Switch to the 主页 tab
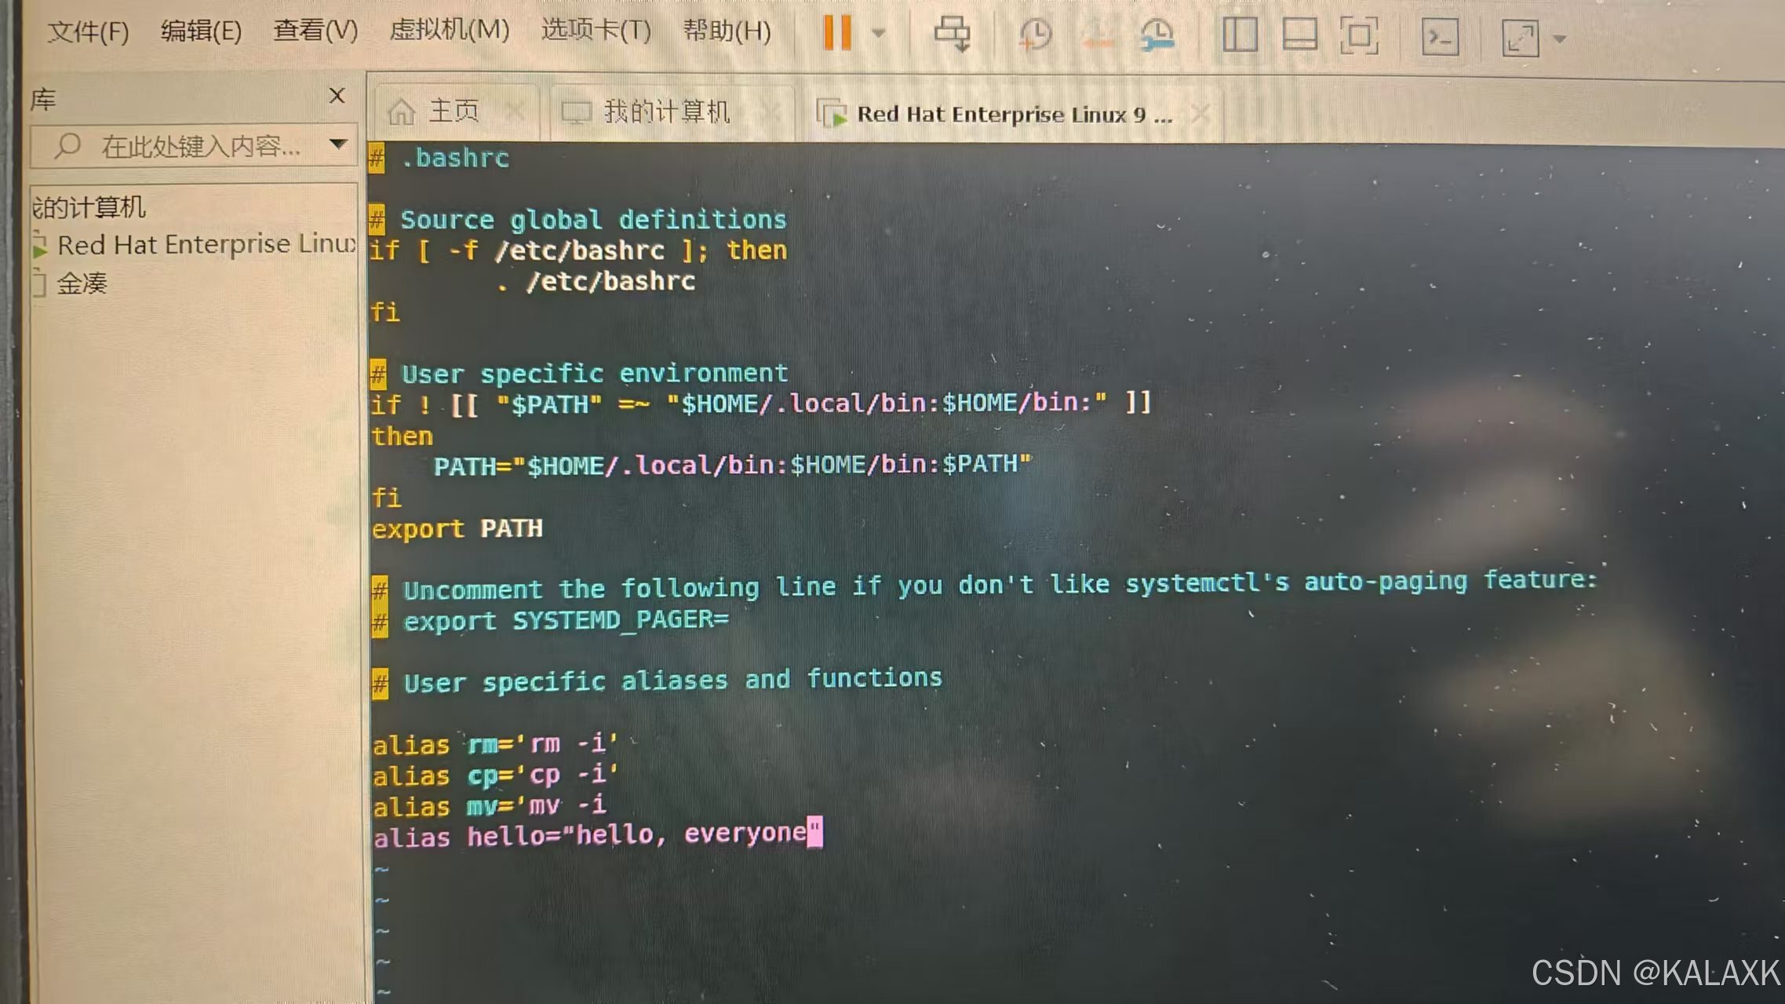The image size is (1785, 1004). click(x=454, y=111)
